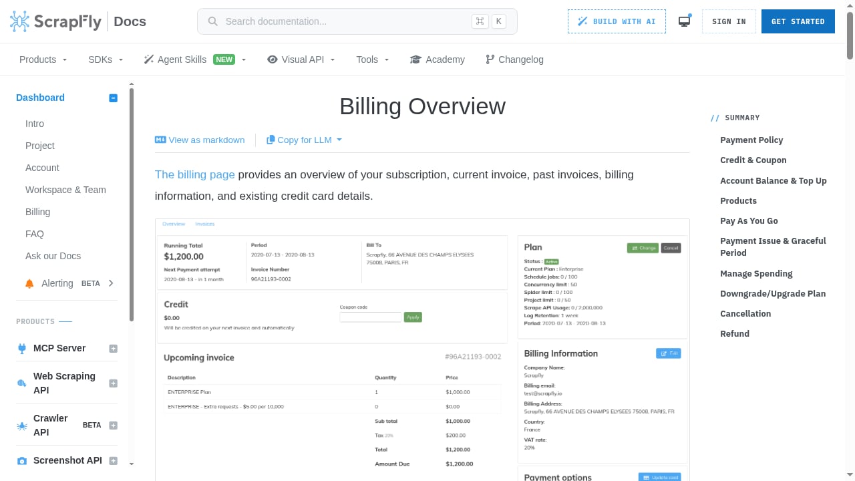
Task: Click the sidebar scrollbar down arrow
Action: point(132,464)
